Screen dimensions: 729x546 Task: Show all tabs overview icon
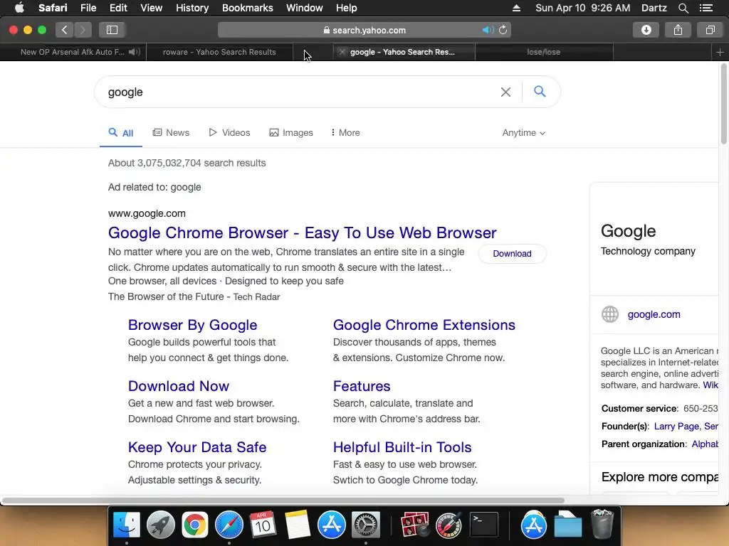pos(710,30)
